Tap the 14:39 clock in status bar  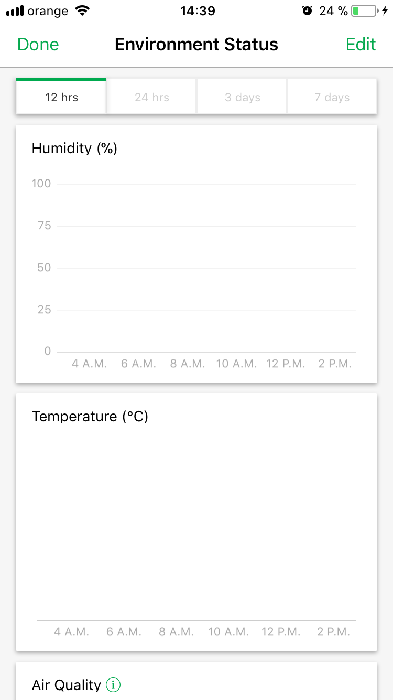[x=198, y=10]
